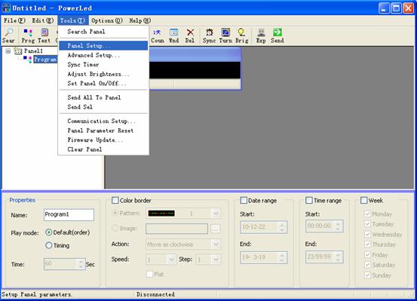Image resolution: width=417 pixels, height=301 pixels.
Task: Choose Send Sel menu entry
Action: [103, 107]
